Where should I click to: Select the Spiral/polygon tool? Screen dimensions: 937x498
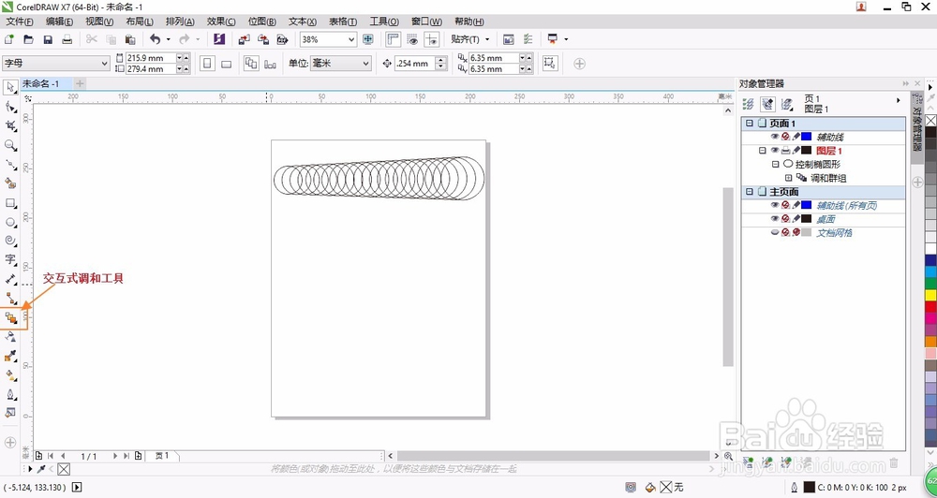pos(10,241)
